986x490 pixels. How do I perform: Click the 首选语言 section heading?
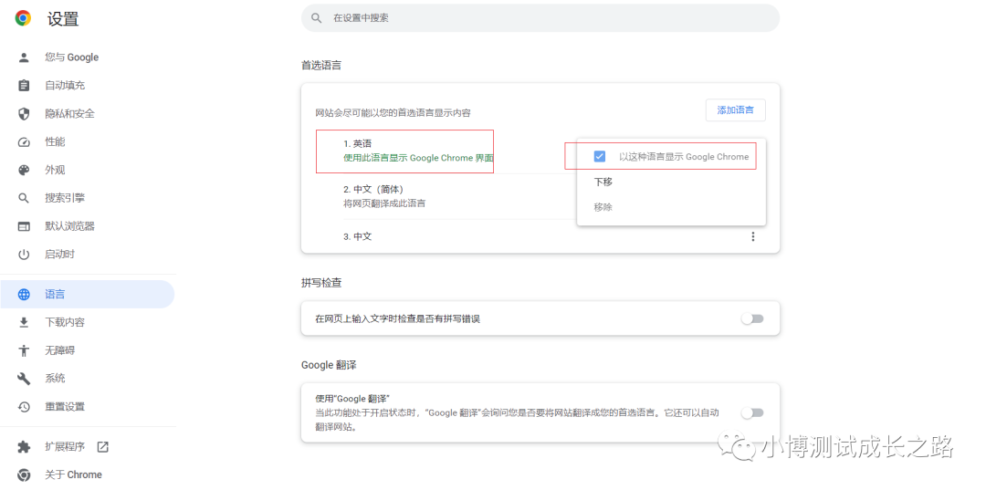[321, 65]
